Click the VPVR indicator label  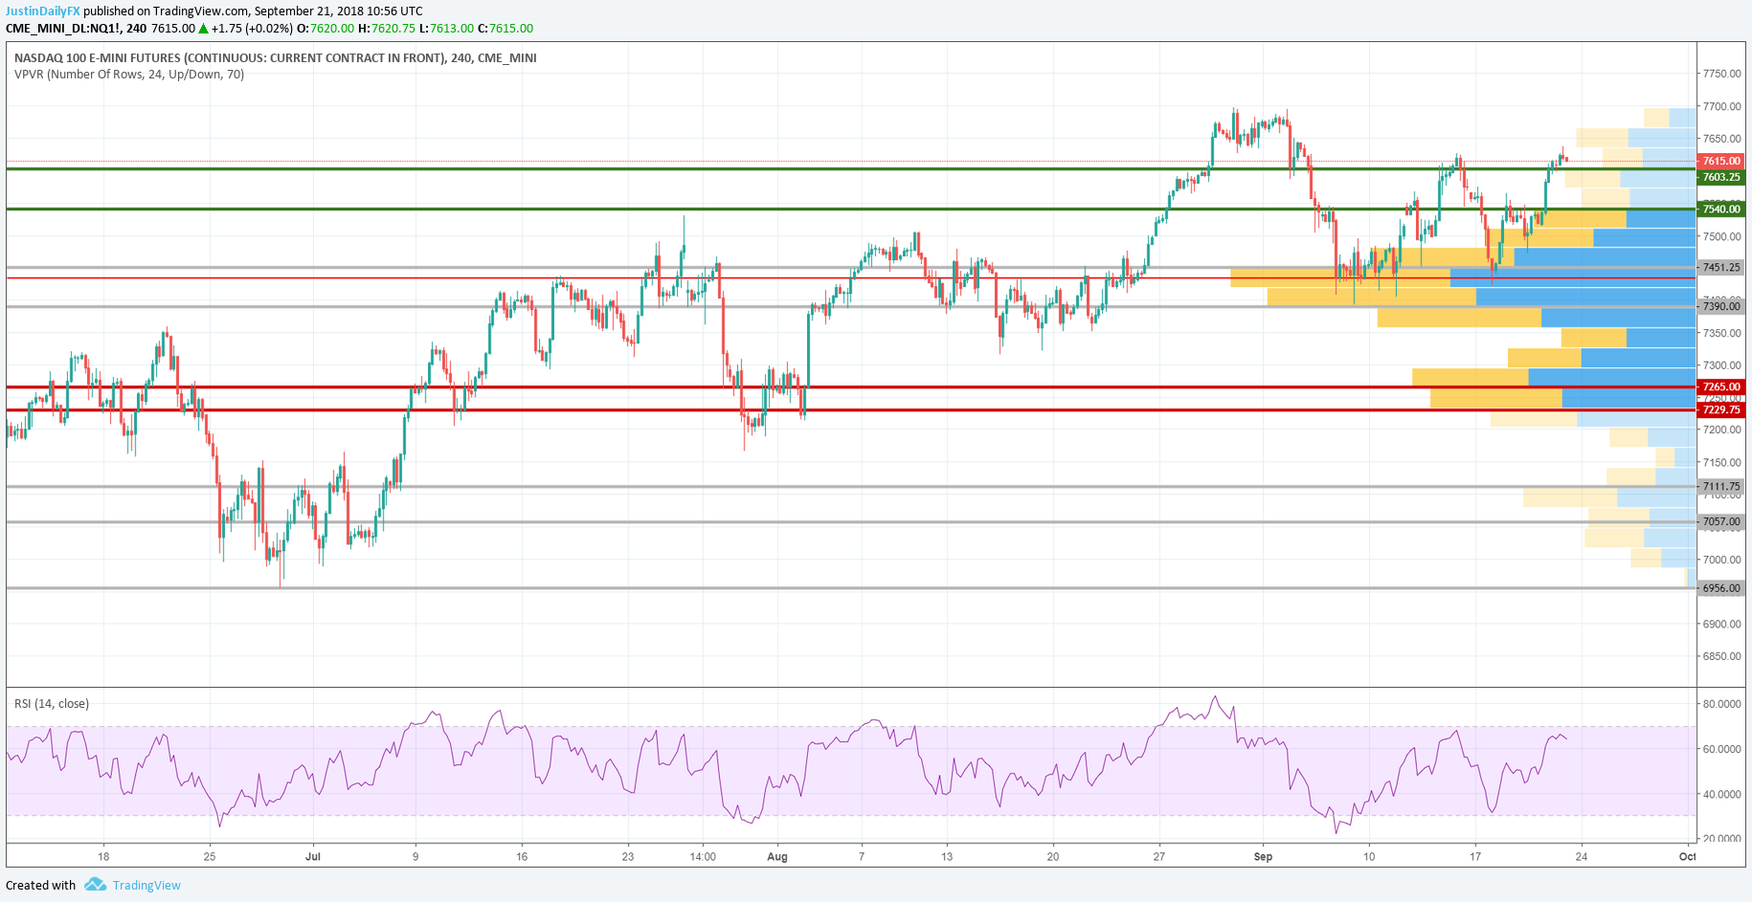(129, 74)
